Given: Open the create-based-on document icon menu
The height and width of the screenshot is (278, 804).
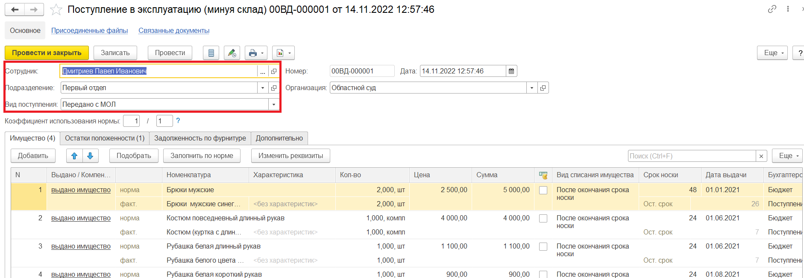Looking at the screenshot, I should tap(283, 53).
